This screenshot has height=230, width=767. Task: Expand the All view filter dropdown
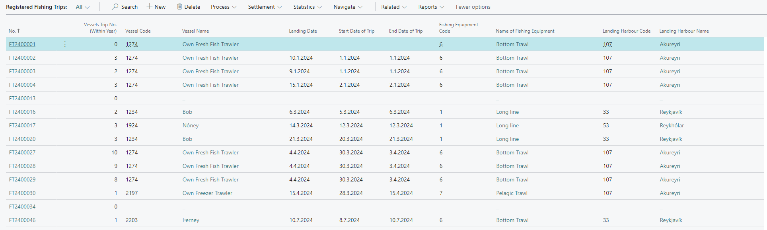pos(83,7)
